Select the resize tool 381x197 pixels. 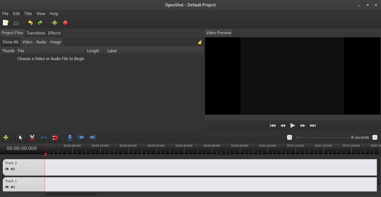click(44, 137)
